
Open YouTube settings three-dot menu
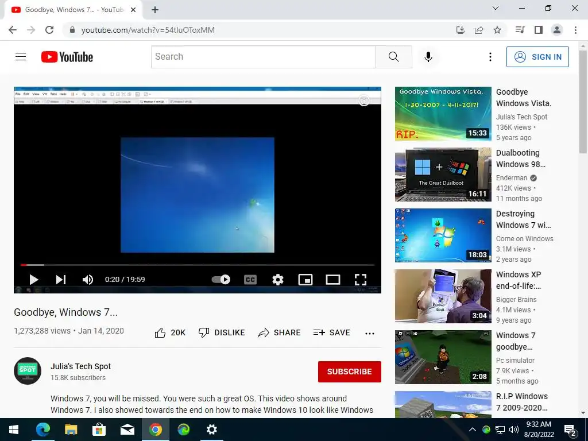click(x=490, y=57)
